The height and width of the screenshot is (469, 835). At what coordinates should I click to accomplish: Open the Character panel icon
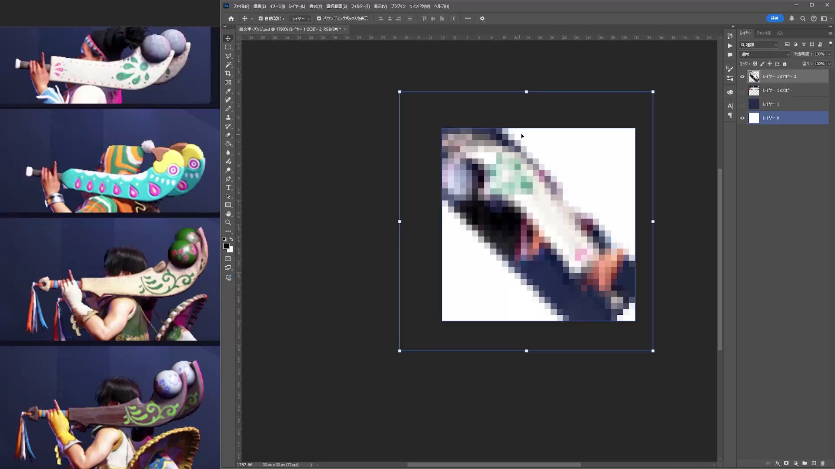pos(730,106)
